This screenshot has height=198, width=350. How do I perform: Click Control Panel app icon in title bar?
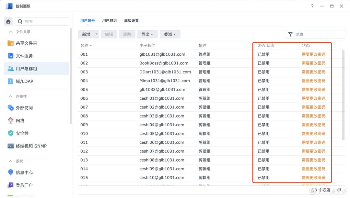[9, 6]
